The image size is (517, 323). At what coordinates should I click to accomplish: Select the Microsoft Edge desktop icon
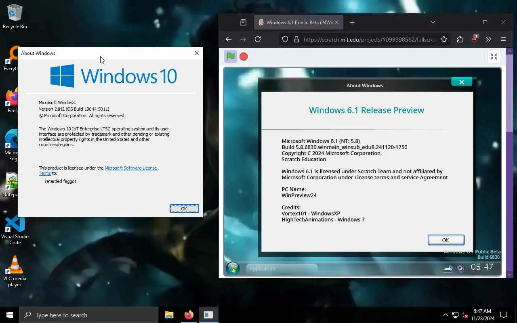(x=11, y=145)
